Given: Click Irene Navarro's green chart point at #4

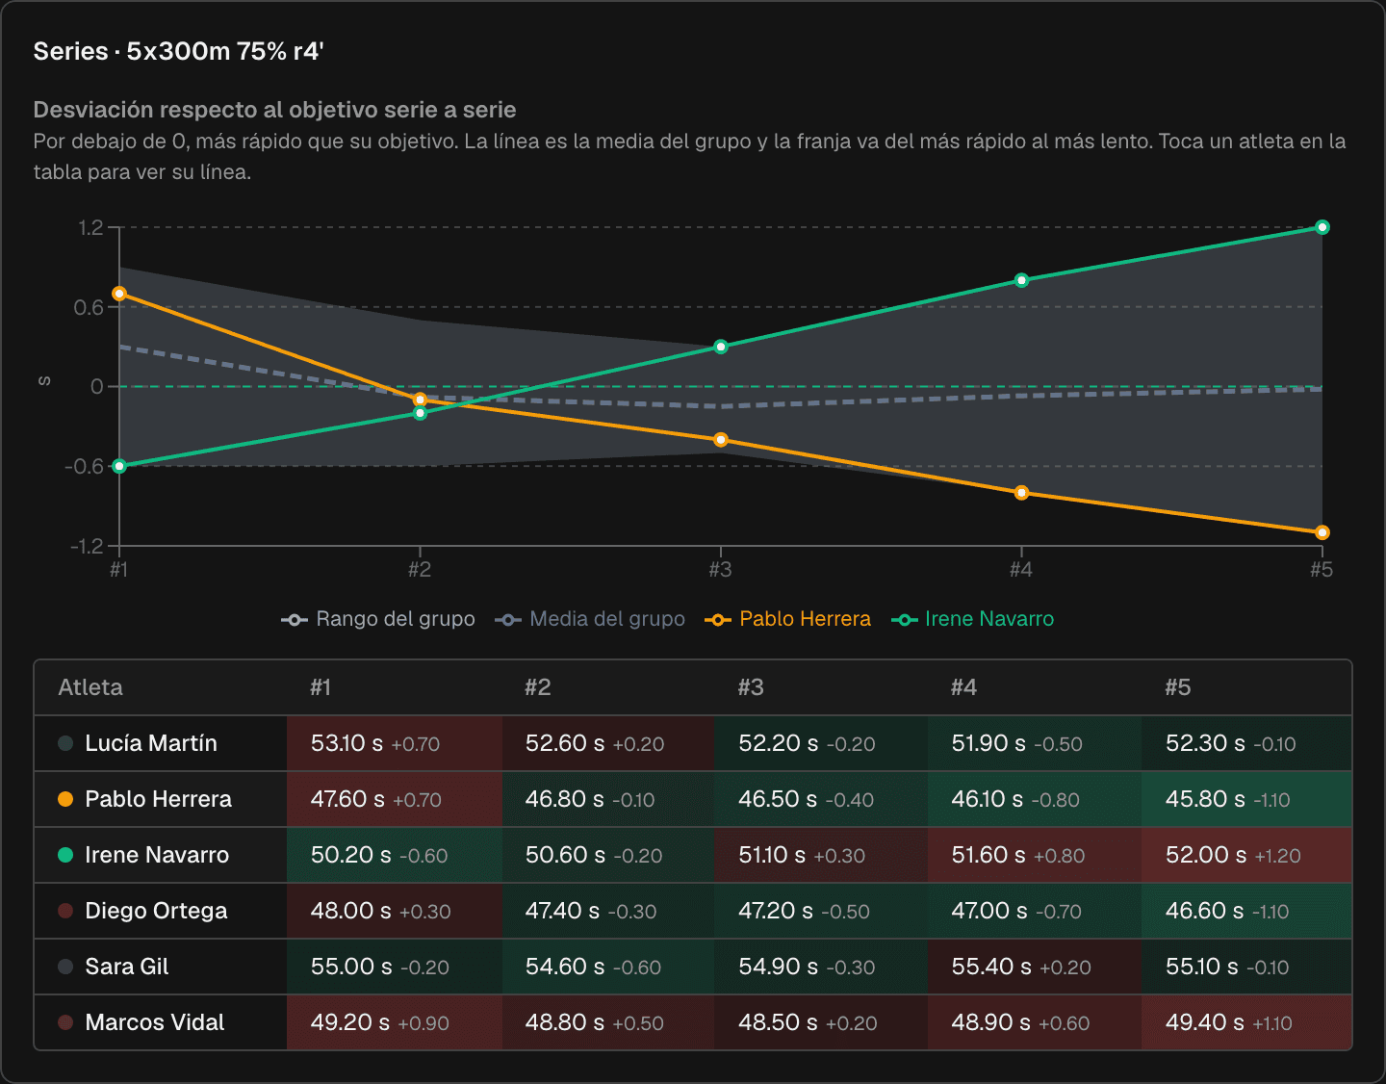Looking at the screenshot, I should click(x=1022, y=280).
